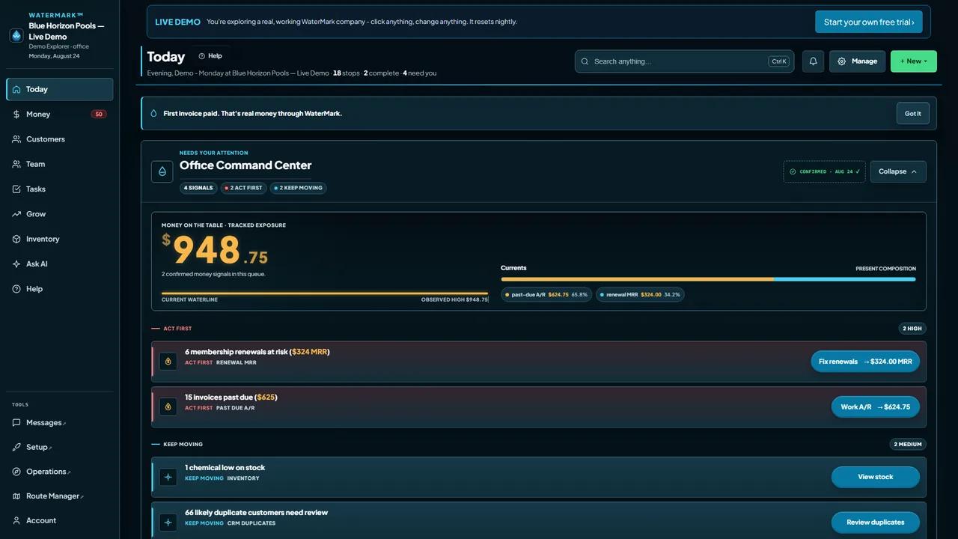Click Fix renewals button

(865, 362)
